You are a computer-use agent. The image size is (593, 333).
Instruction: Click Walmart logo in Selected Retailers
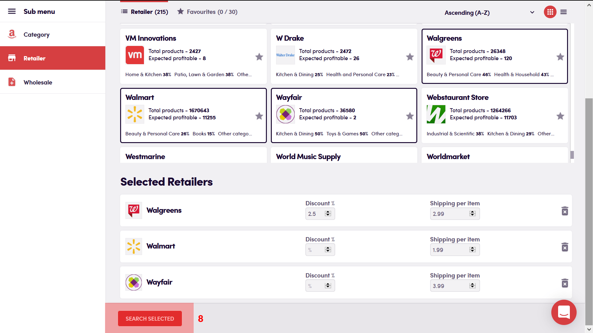coord(134,246)
